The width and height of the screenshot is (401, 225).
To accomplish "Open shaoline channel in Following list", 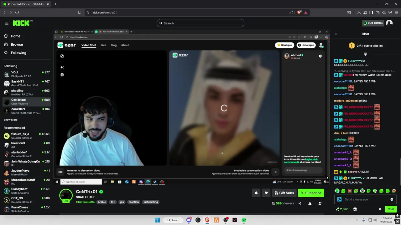I will click(26, 92).
